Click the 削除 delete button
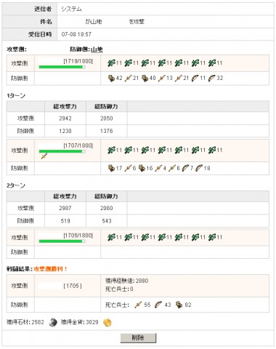 [x=138, y=337]
